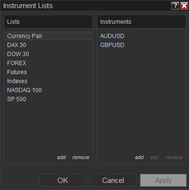189x190 pixels.
Task: Click remove under the Lists panel
Action: coord(81,157)
